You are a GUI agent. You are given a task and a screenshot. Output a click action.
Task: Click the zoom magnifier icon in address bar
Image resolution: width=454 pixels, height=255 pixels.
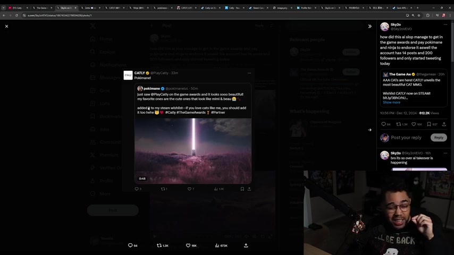point(413,15)
